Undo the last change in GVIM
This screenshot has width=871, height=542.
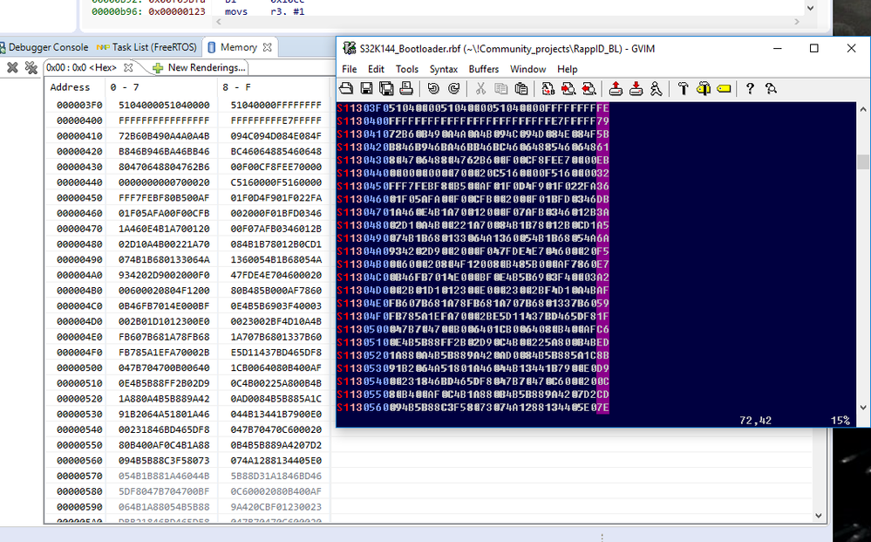pyautogui.click(x=433, y=88)
